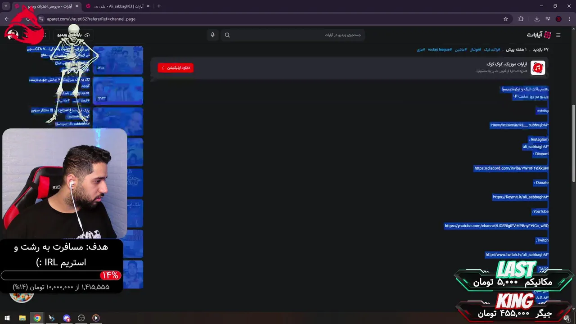Viewport: 576px width, 324px height.
Task: Open Chrome downloads
Action: (x=537, y=19)
